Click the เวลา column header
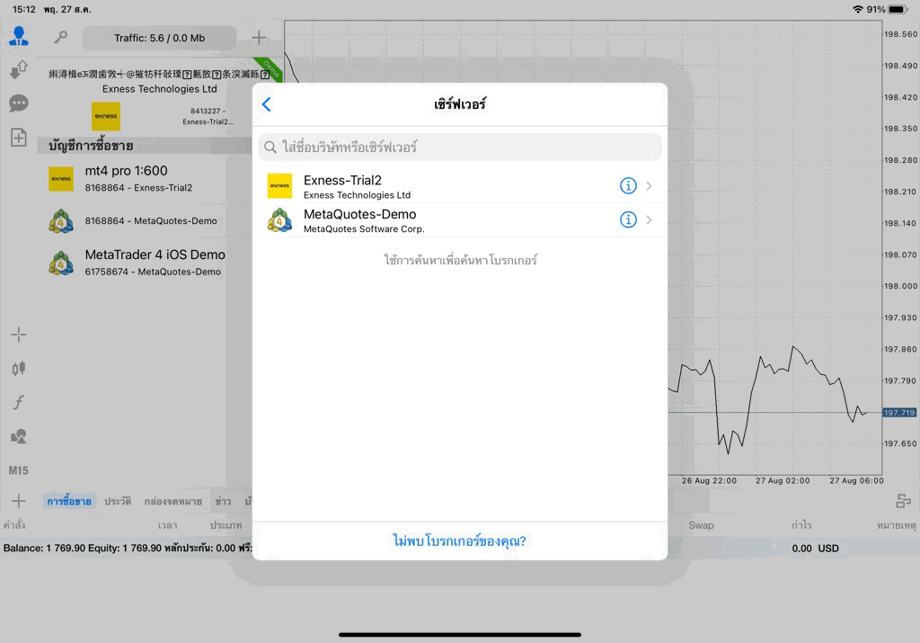 pos(167,525)
